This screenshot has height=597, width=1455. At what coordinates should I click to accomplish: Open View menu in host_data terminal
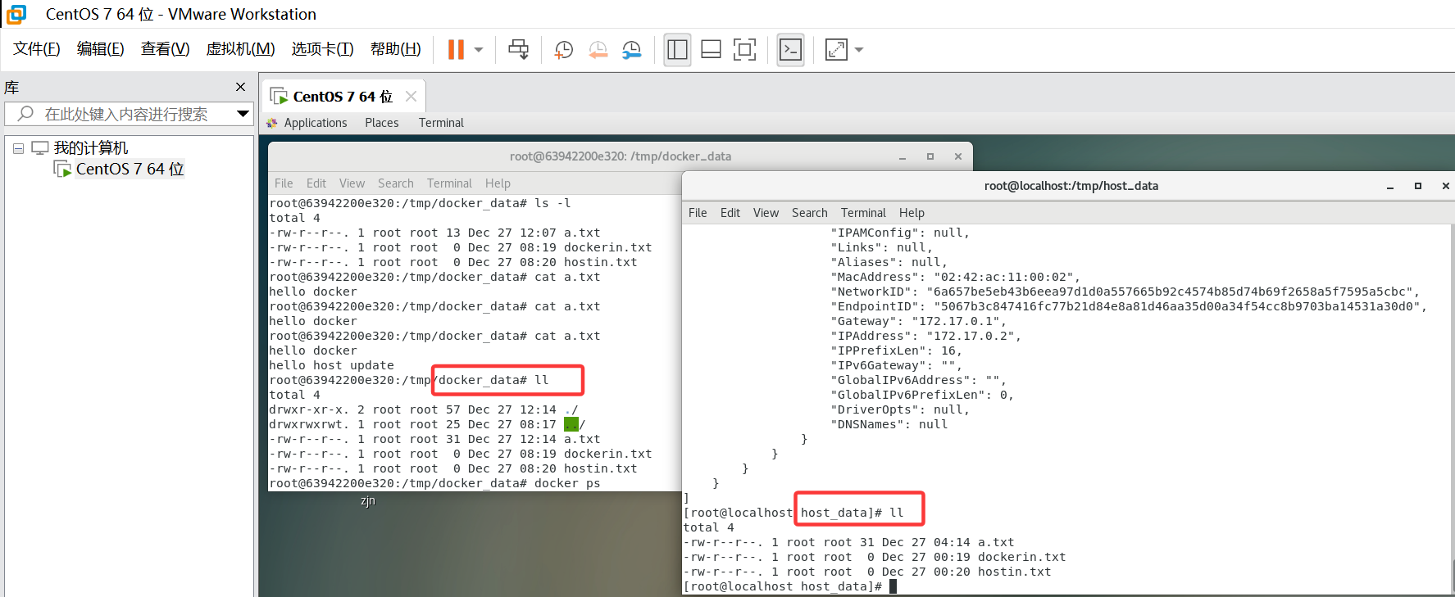(766, 213)
